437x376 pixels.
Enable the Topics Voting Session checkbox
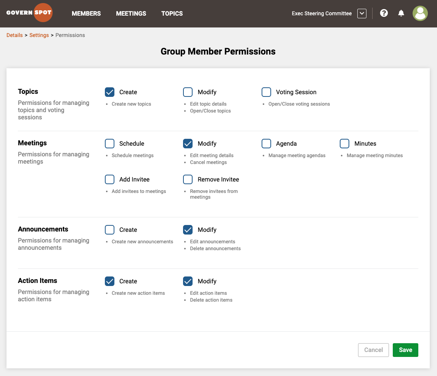(x=266, y=92)
